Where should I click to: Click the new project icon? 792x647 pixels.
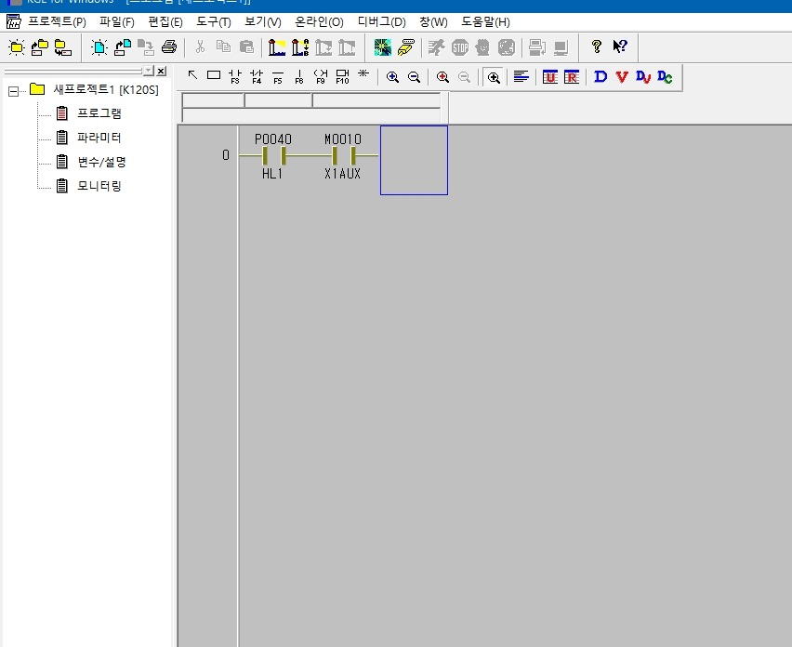pos(16,46)
